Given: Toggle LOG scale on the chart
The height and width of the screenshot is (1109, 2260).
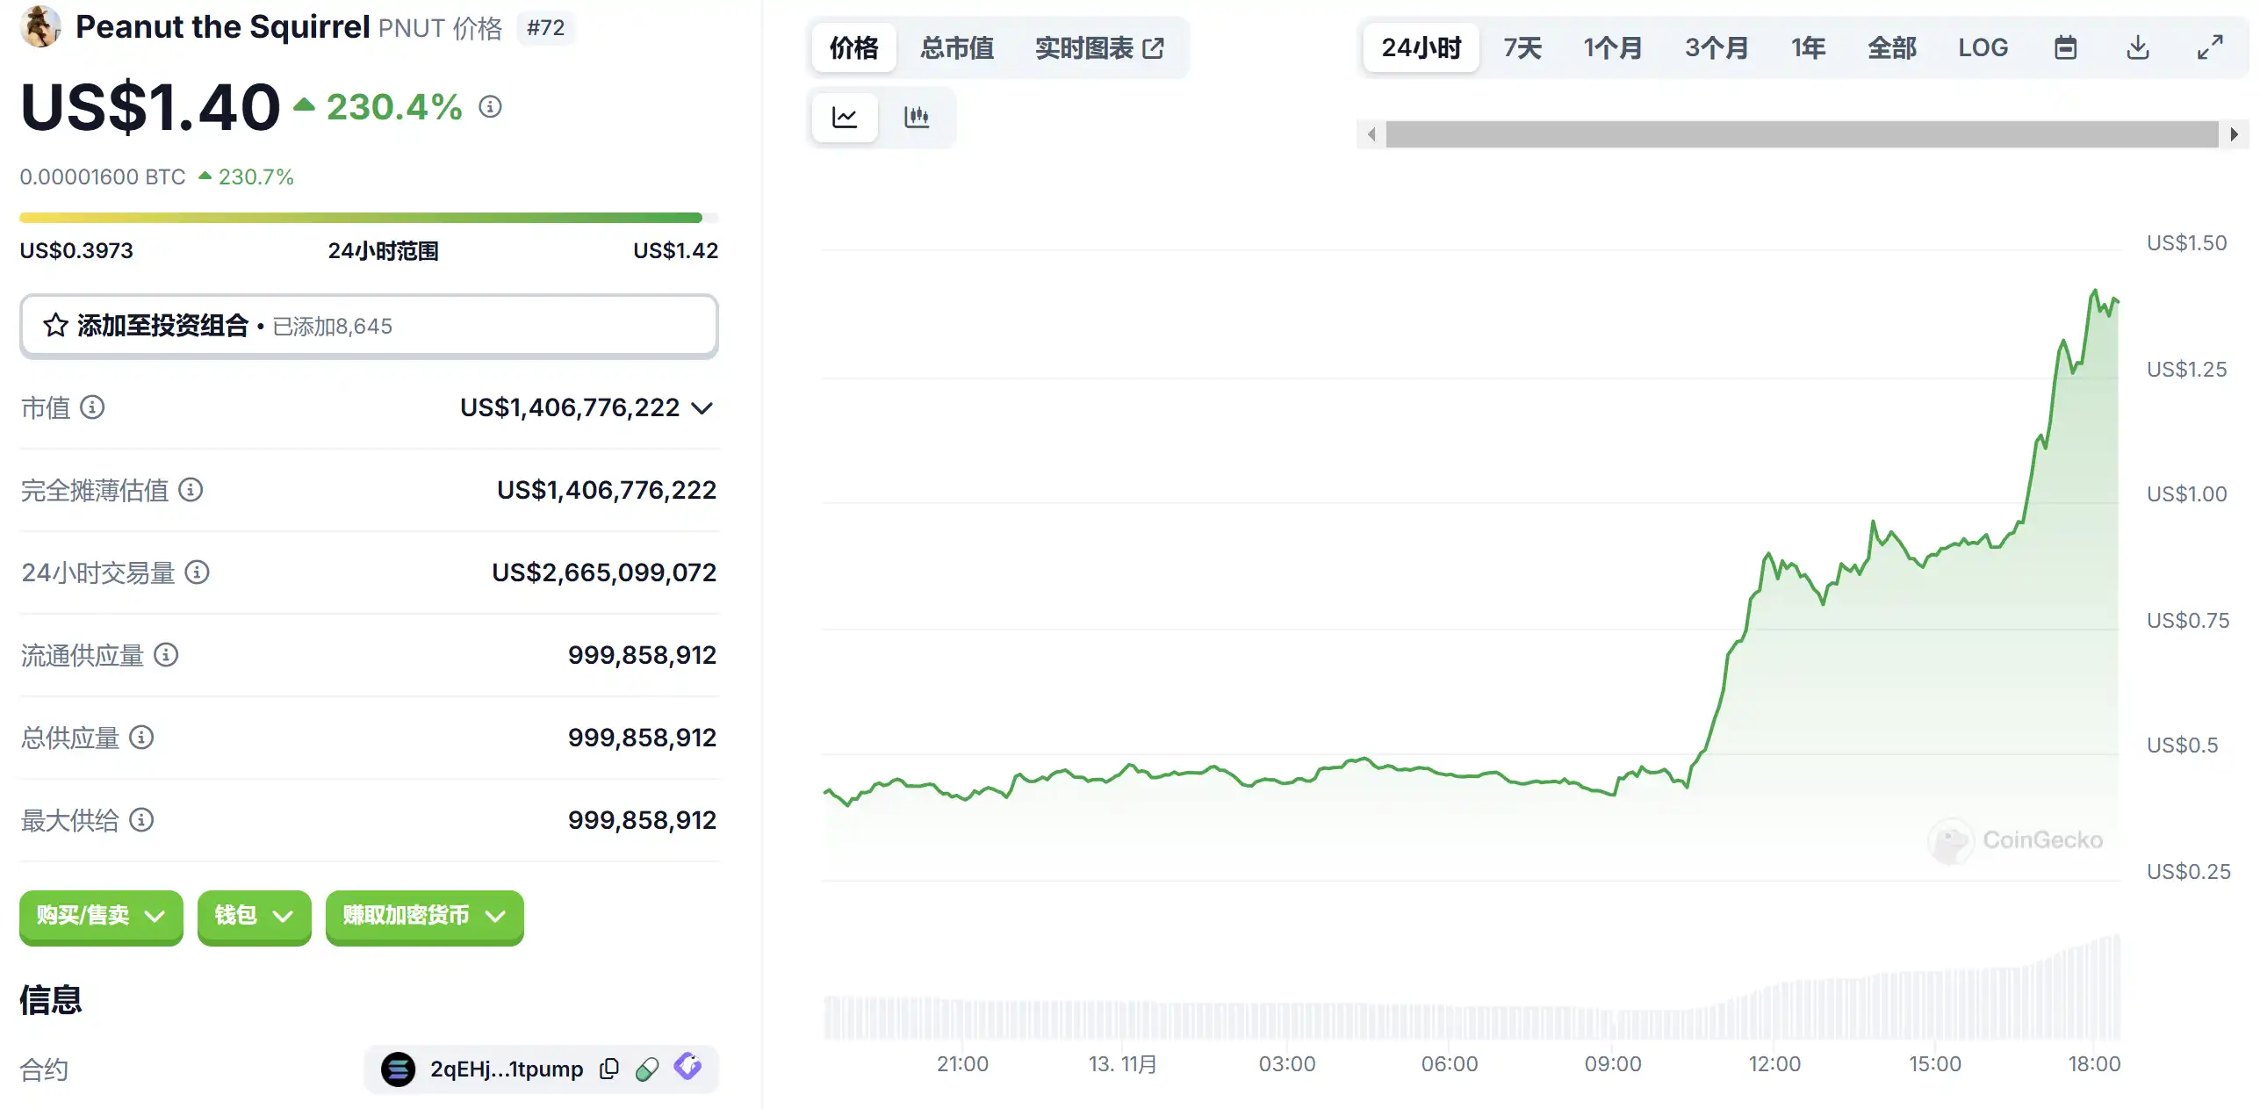Looking at the screenshot, I should click(1982, 47).
